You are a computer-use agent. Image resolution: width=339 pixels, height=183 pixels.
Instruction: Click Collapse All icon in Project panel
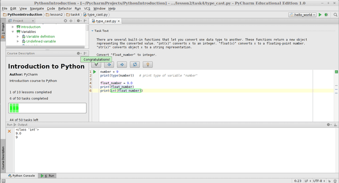(71, 21)
